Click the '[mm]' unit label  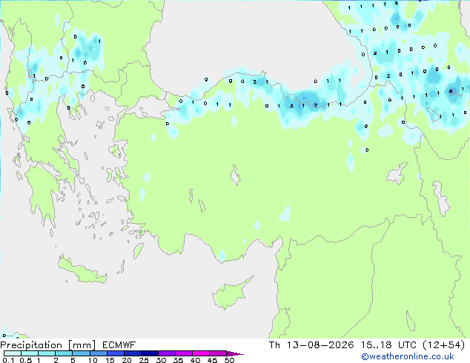tap(82, 345)
